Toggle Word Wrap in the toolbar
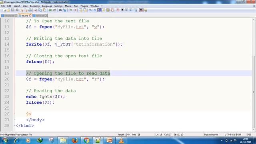 (91, 10)
